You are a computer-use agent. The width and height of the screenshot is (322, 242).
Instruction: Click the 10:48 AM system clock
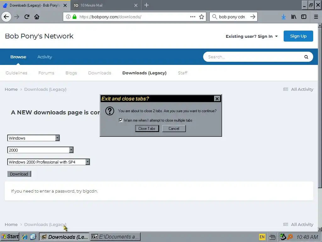pyautogui.click(x=307, y=237)
